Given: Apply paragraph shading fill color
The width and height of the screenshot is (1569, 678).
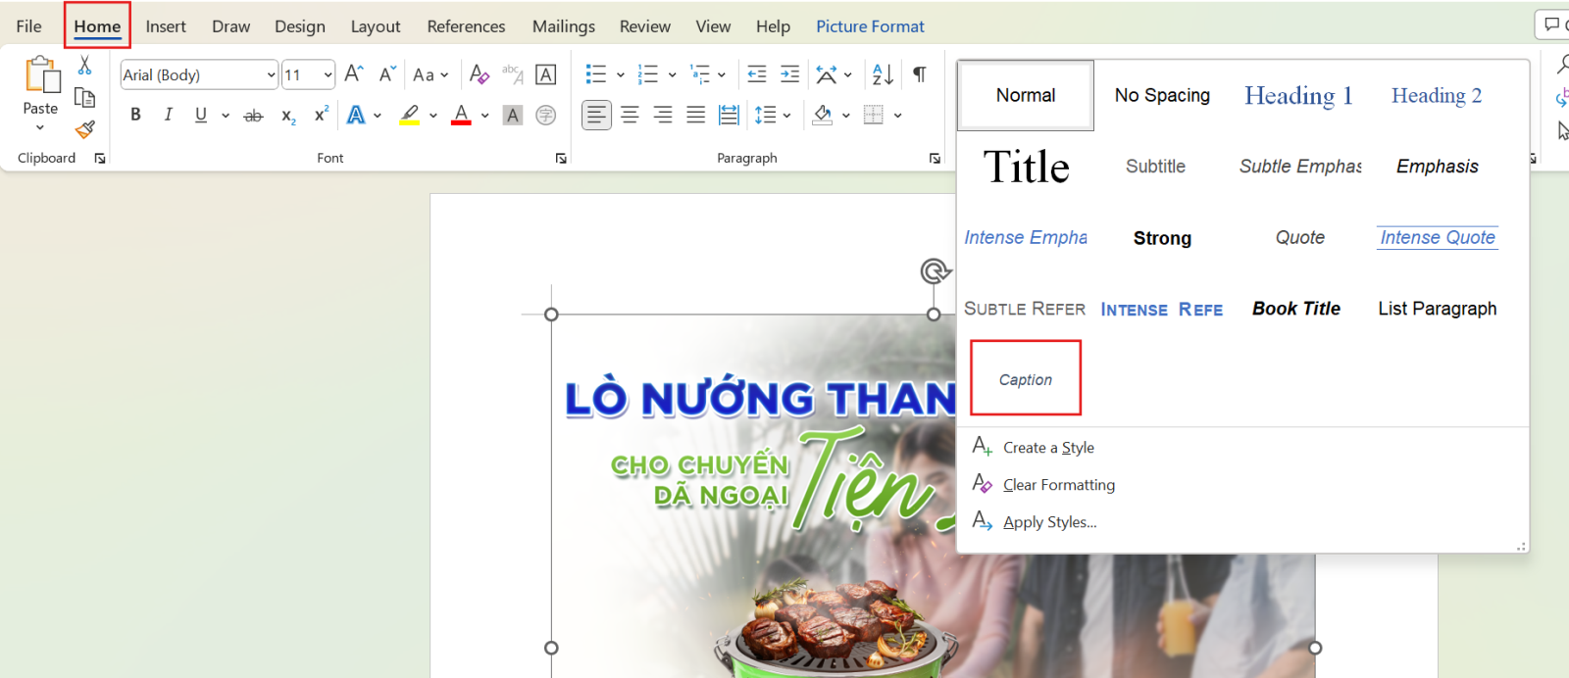Looking at the screenshot, I should point(823,116).
